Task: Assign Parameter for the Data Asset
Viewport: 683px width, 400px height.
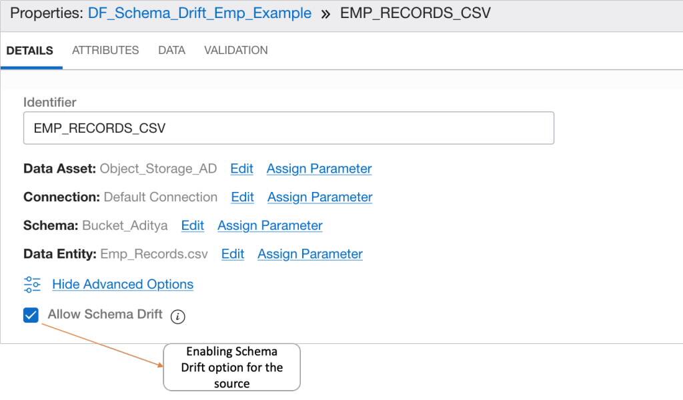Action: coord(319,169)
